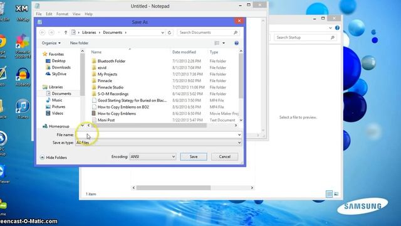Viewport: 401px width, 226px height.
Task: Open the Encoding ANSI dropdown
Action: coord(153,156)
